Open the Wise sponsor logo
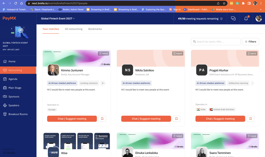Viewport: 265px width, 157px height. (54, 152)
